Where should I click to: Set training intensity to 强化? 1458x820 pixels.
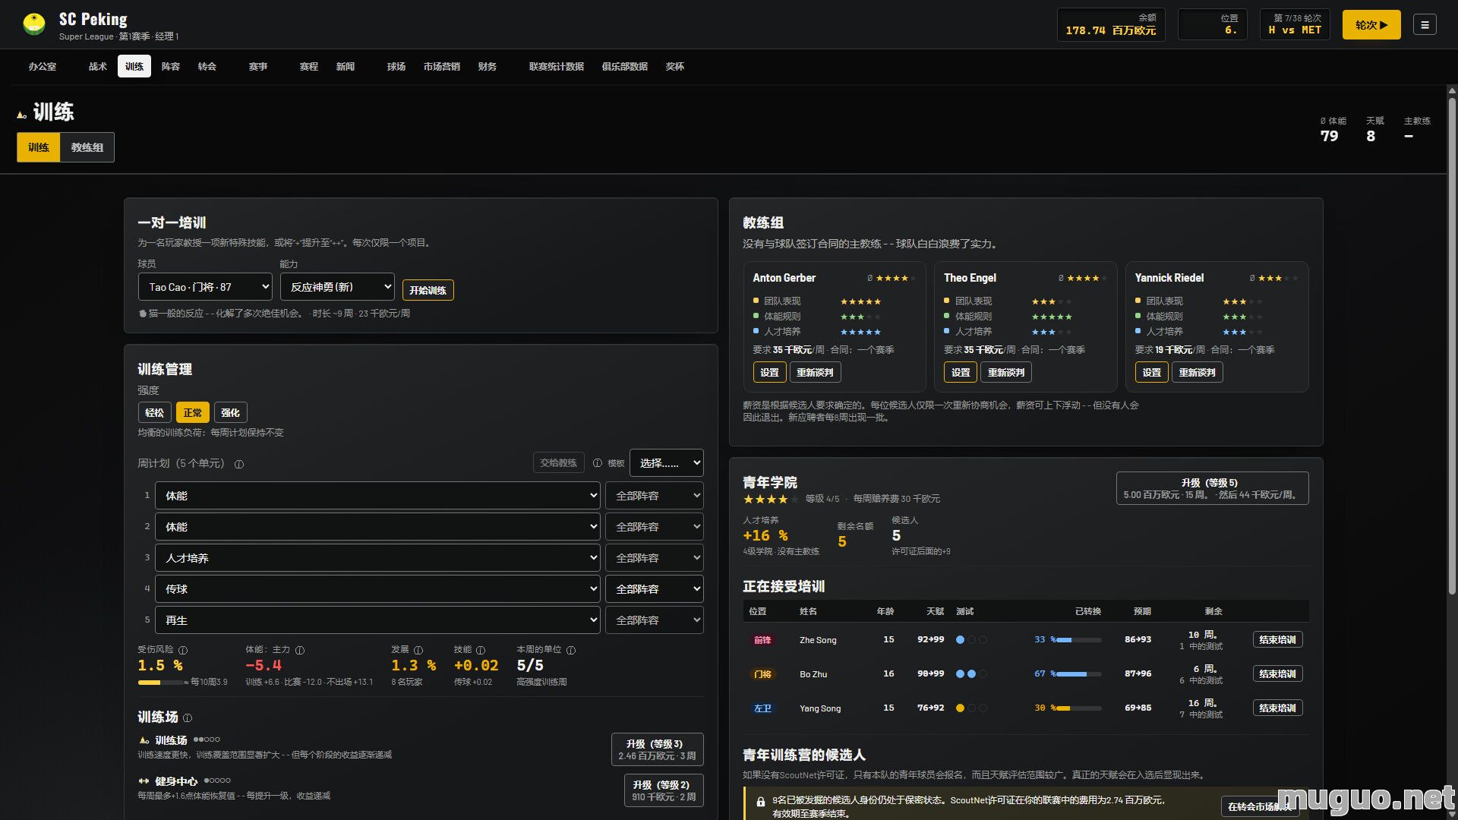(x=231, y=413)
